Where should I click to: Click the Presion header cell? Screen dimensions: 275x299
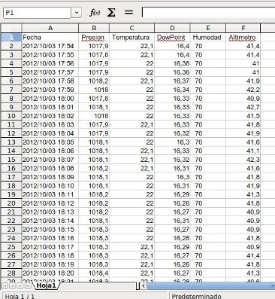pos(94,38)
